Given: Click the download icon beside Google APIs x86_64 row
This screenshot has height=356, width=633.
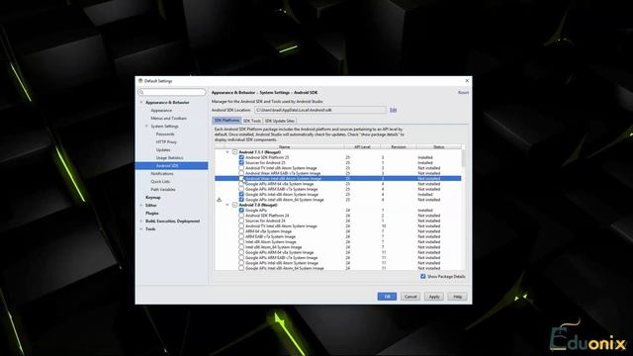Looking at the screenshot, I should click(x=220, y=200).
